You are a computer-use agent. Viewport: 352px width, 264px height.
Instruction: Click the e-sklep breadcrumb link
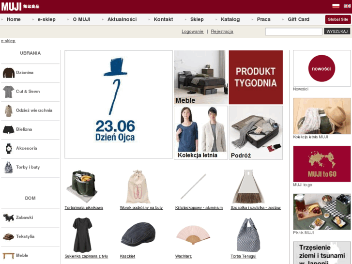(x=8, y=41)
